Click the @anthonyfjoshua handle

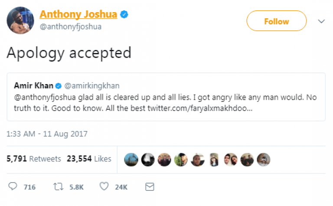click(x=71, y=26)
